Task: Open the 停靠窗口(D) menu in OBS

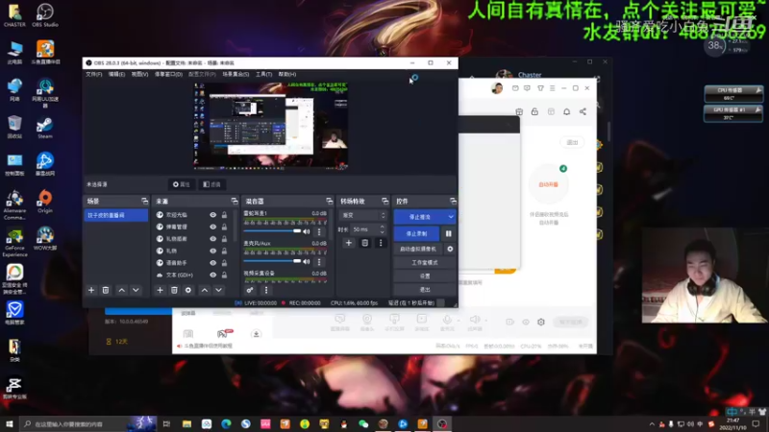Action: (168, 75)
